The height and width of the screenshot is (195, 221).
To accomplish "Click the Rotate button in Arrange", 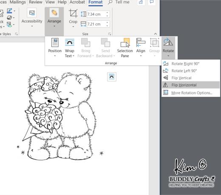I will (x=168, y=47).
